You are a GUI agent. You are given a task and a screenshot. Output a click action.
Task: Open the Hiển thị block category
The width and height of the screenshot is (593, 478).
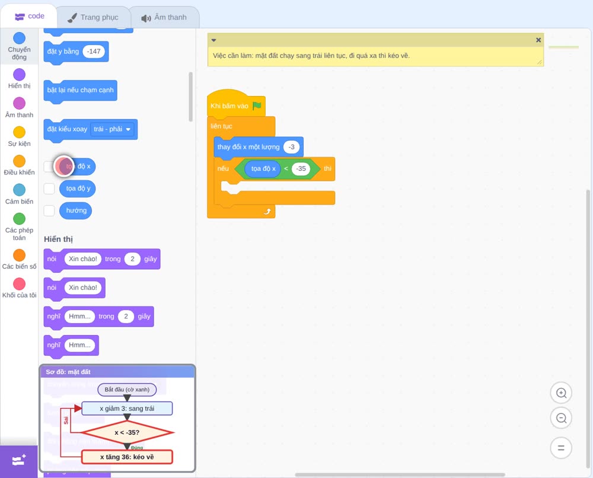[x=20, y=79]
